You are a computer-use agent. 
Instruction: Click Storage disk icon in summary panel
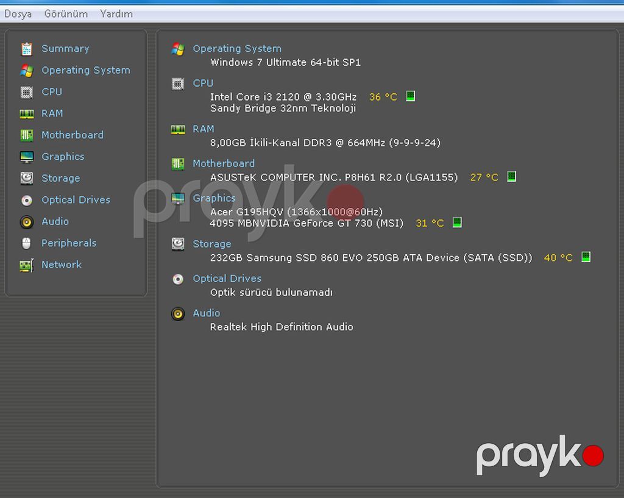click(178, 244)
